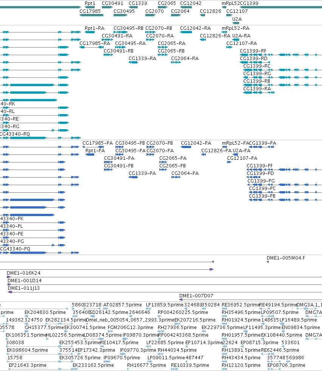Select transcript CG12826-RA
The width and height of the screenshot is (322, 371).
click(x=215, y=36)
